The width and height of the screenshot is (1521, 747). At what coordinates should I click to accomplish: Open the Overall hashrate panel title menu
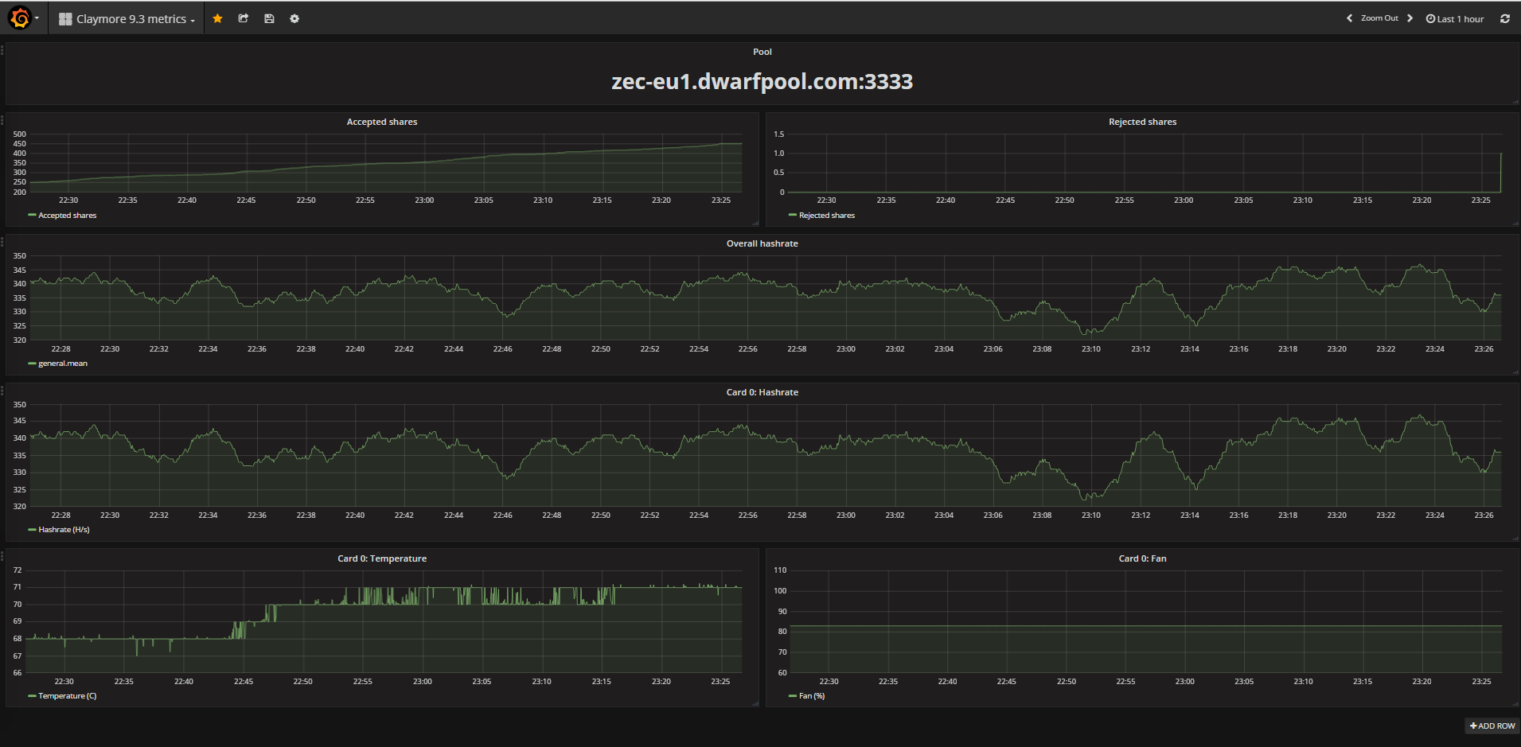click(x=762, y=243)
